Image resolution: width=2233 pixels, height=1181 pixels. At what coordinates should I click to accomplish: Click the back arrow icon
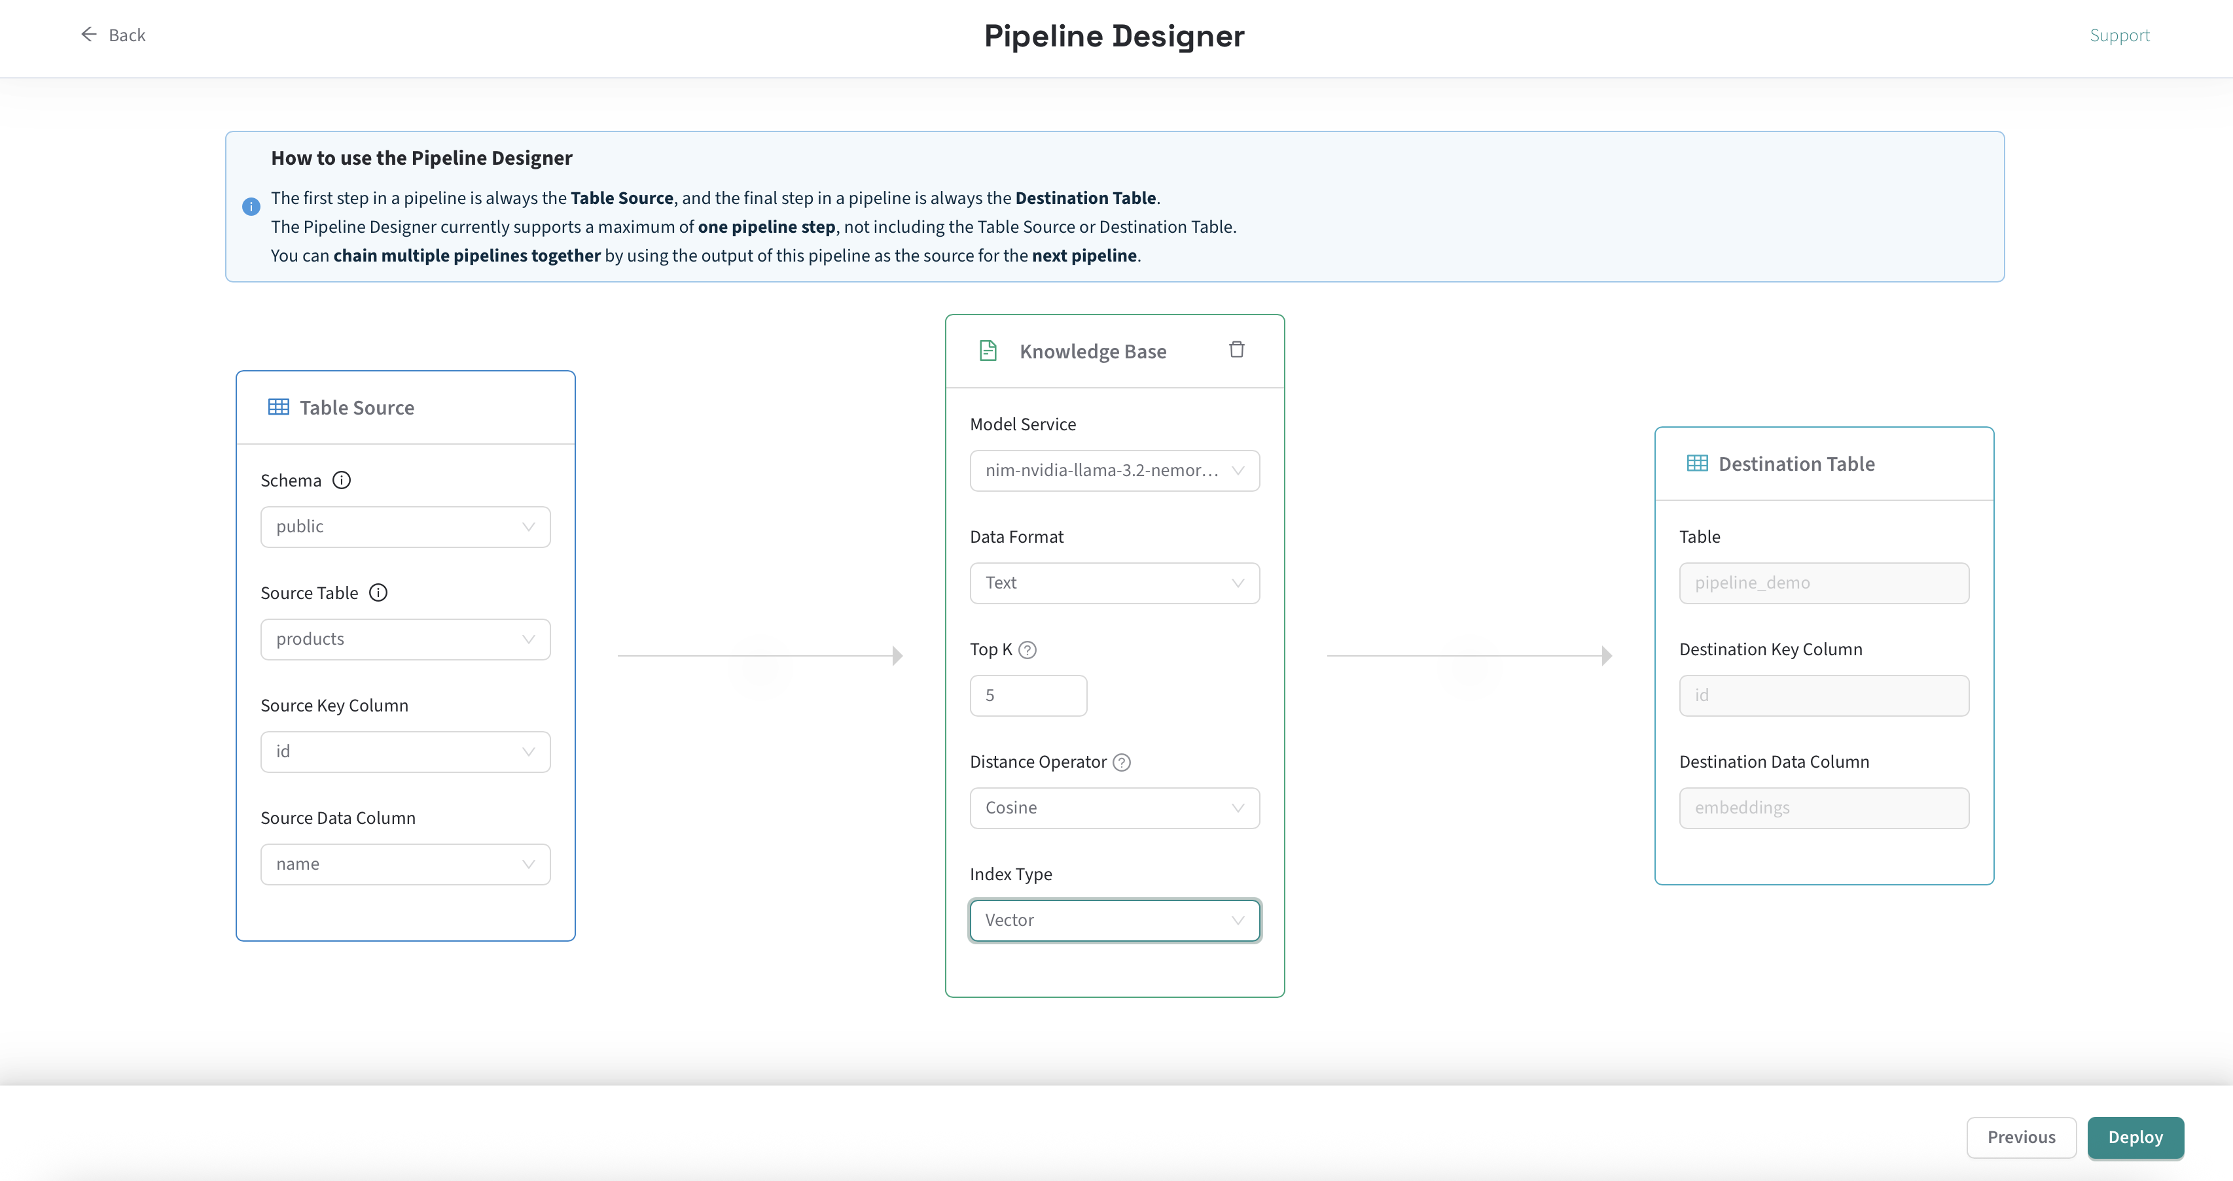pyautogui.click(x=88, y=34)
